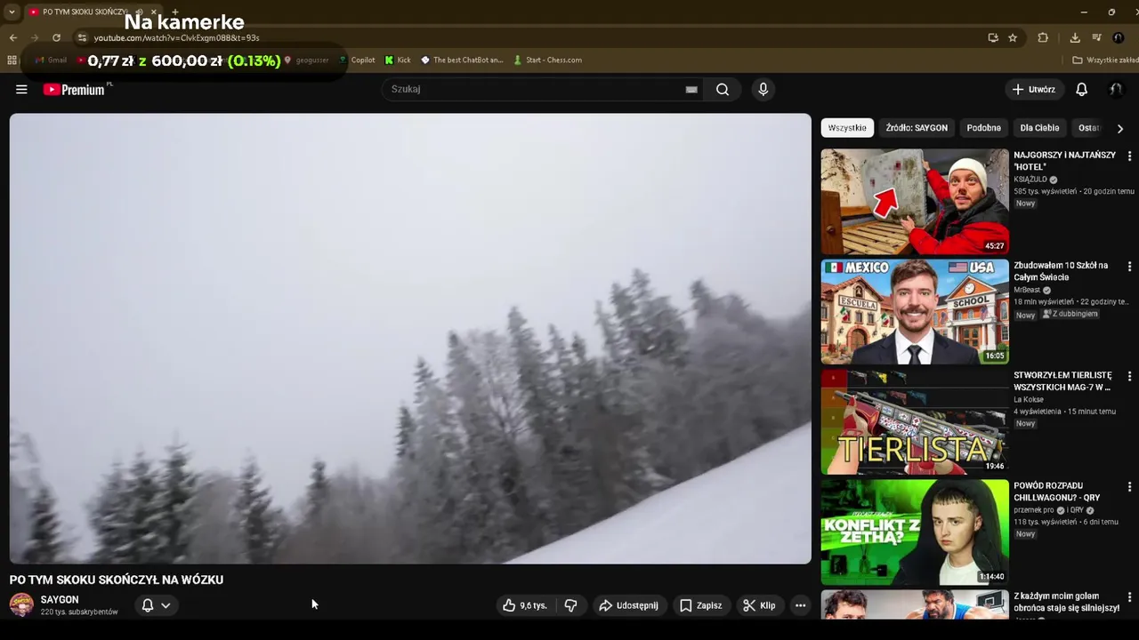The height and width of the screenshot is (640, 1139).
Task: Open the apps grid in bookmarks bar
Action: tap(12, 60)
